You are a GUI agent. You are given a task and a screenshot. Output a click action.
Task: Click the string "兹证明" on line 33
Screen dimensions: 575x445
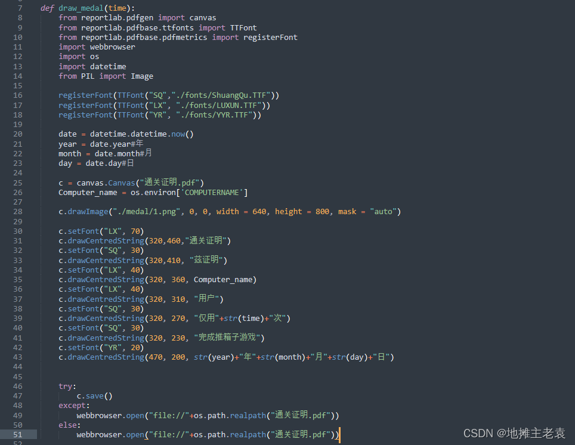pos(206,260)
